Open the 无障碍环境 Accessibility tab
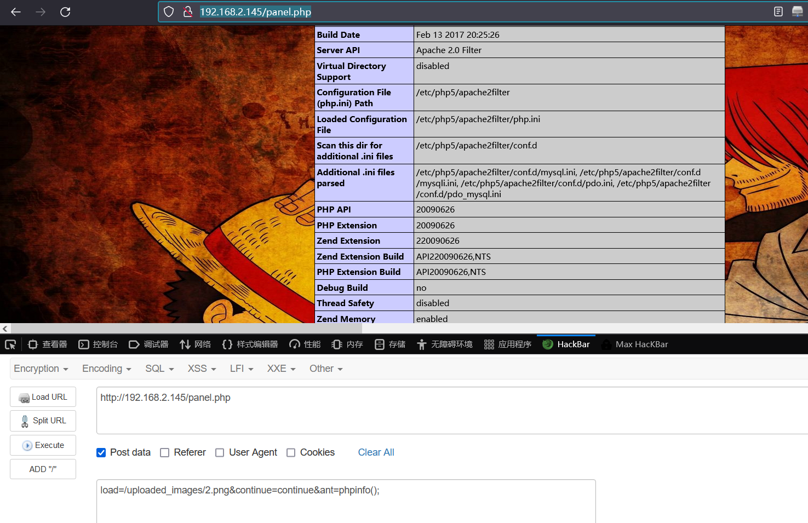808x523 pixels. point(445,344)
